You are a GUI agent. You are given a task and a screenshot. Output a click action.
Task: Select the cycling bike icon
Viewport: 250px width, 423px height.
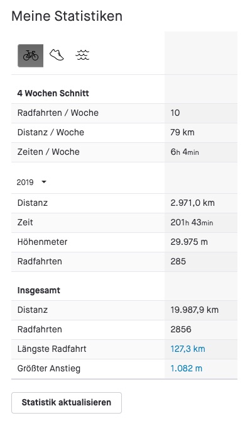click(x=30, y=55)
